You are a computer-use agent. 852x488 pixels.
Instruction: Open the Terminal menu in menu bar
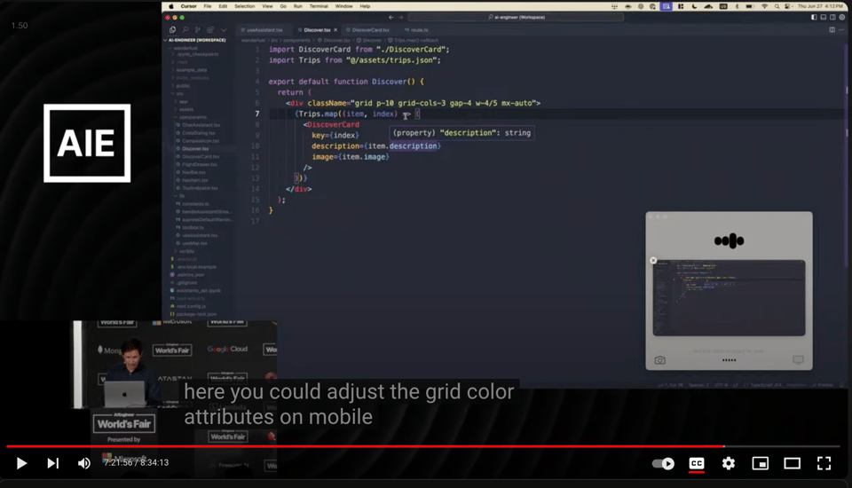click(x=319, y=6)
